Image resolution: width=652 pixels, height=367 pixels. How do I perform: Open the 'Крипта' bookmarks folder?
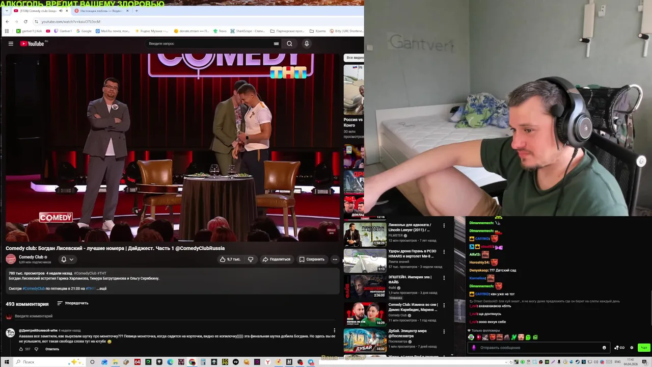tap(318, 31)
